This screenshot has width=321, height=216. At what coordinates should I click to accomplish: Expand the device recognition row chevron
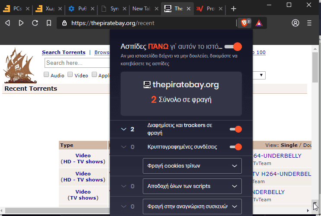tap(124, 206)
